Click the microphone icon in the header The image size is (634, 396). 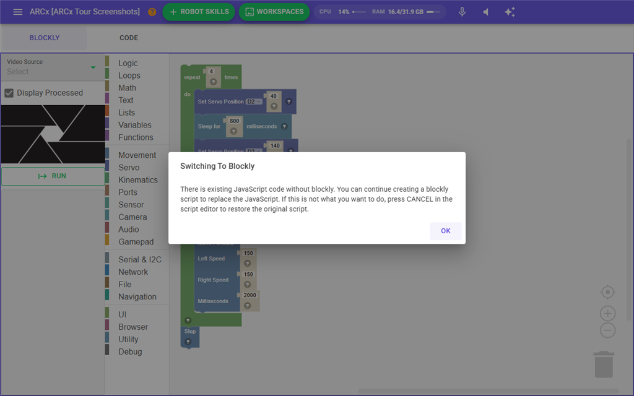[x=462, y=12]
